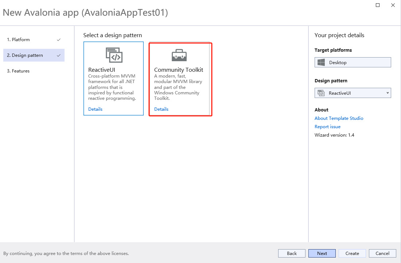Maximize the New Avalonia app window
Screen dimensions: 401x263
tap(377, 5)
